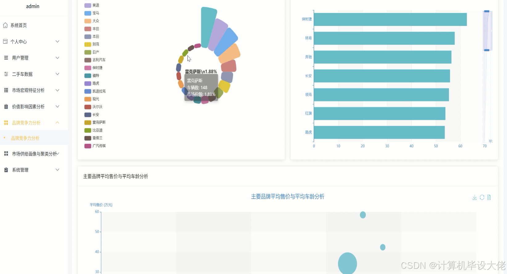
Task: Toggle the 本田 legend entry
Action: (x=92, y=37)
